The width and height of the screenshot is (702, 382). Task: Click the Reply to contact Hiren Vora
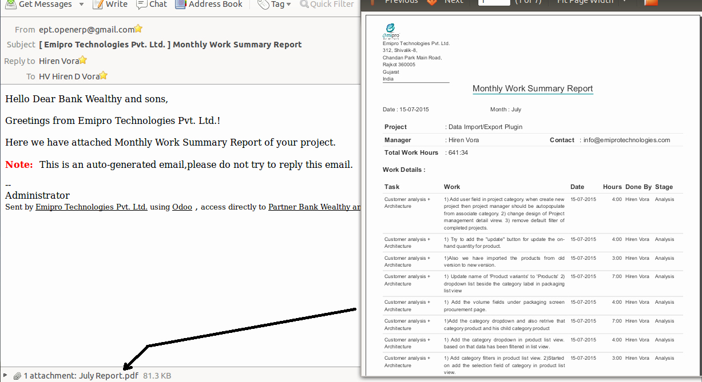click(x=59, y=61)
